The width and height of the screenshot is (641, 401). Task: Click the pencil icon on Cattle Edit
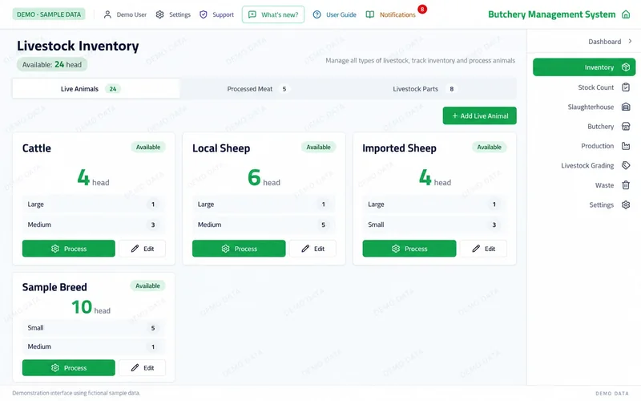(x=135, y=249)
